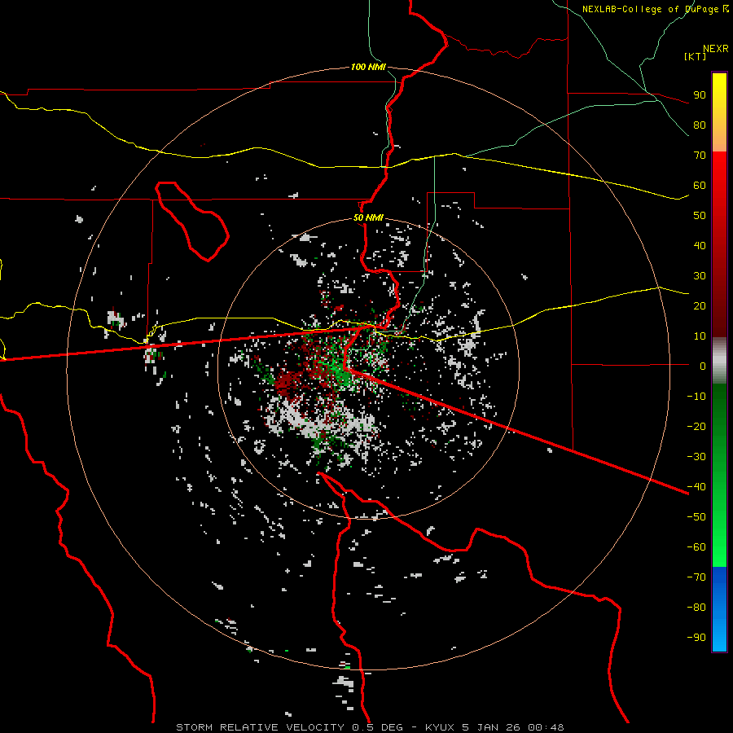Click the "50 NMI" range ring label

coord(368,217)
